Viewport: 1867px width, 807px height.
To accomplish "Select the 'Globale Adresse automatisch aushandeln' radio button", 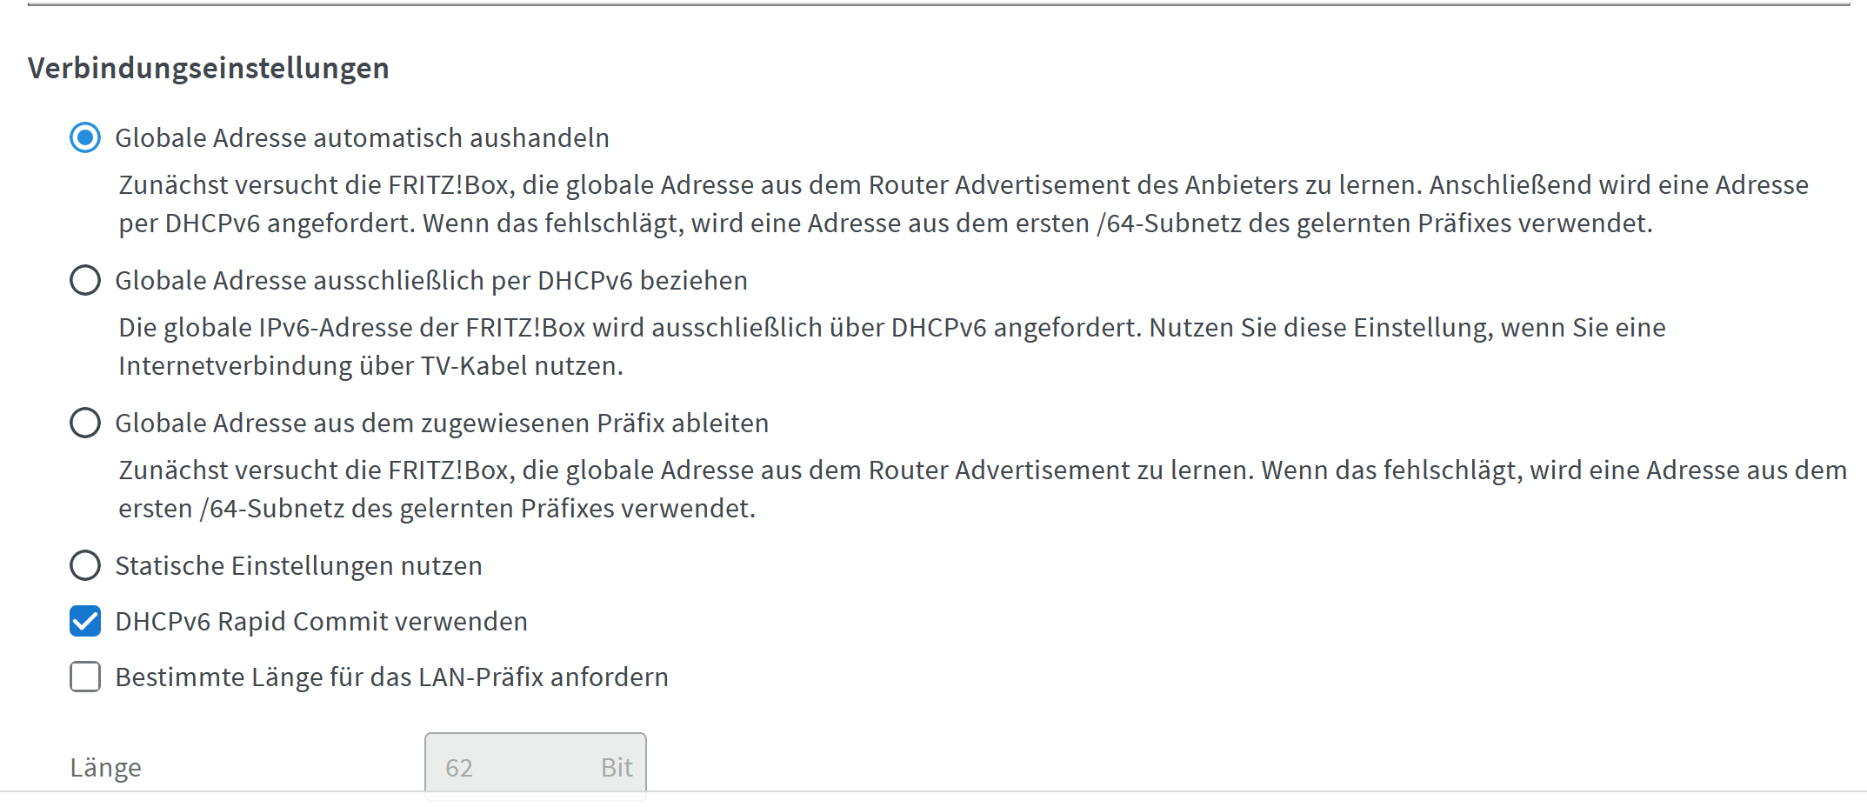I will tap(85, 137).
